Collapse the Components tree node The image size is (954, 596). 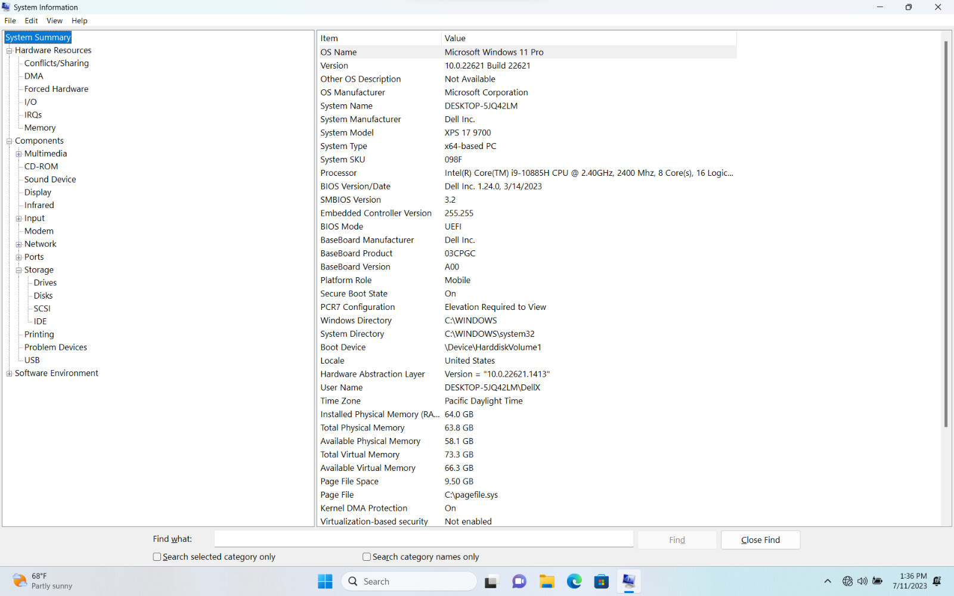click(10, 141)
